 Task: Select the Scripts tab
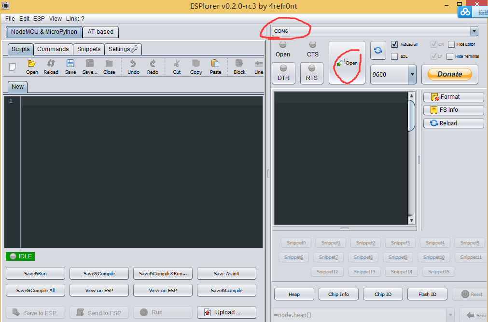(21, 49)
